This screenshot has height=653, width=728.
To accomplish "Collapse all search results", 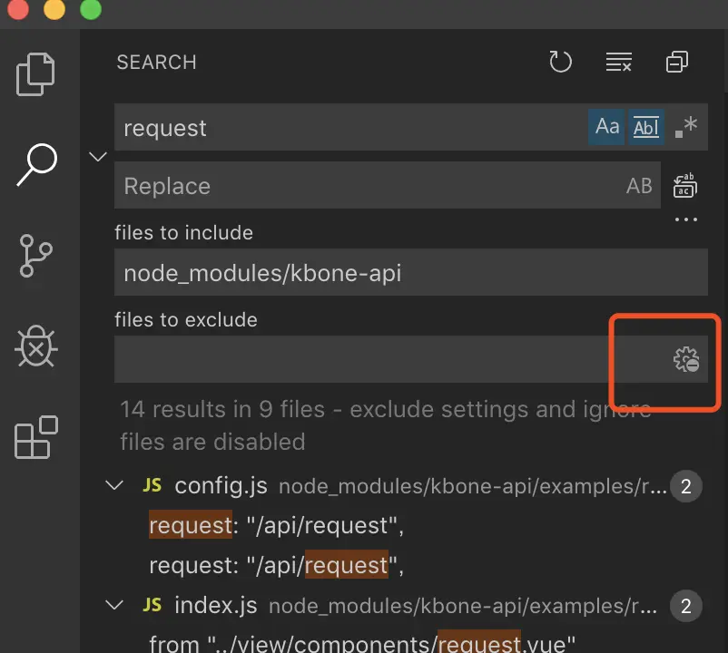I will 677,62.
